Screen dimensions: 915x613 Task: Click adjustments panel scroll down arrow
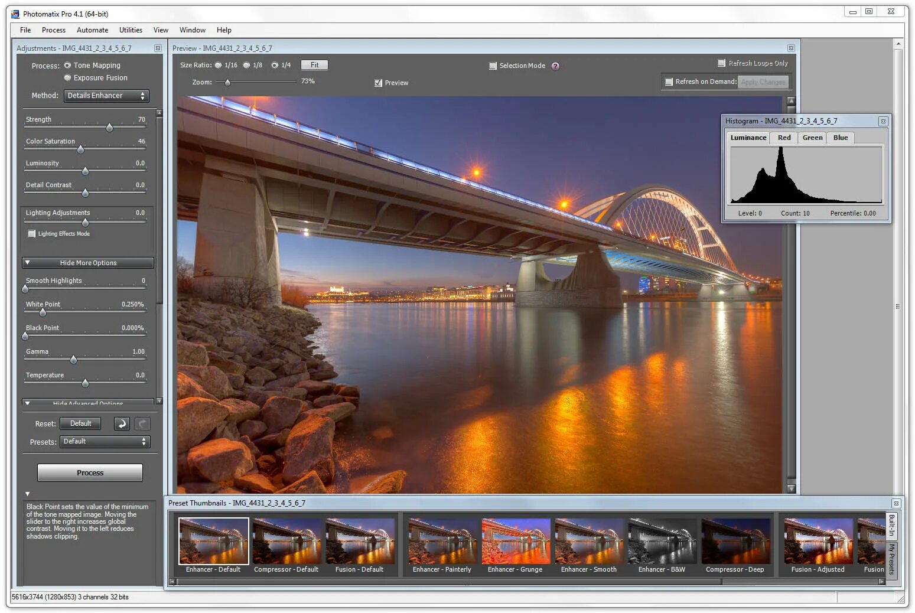coord(159,401)
